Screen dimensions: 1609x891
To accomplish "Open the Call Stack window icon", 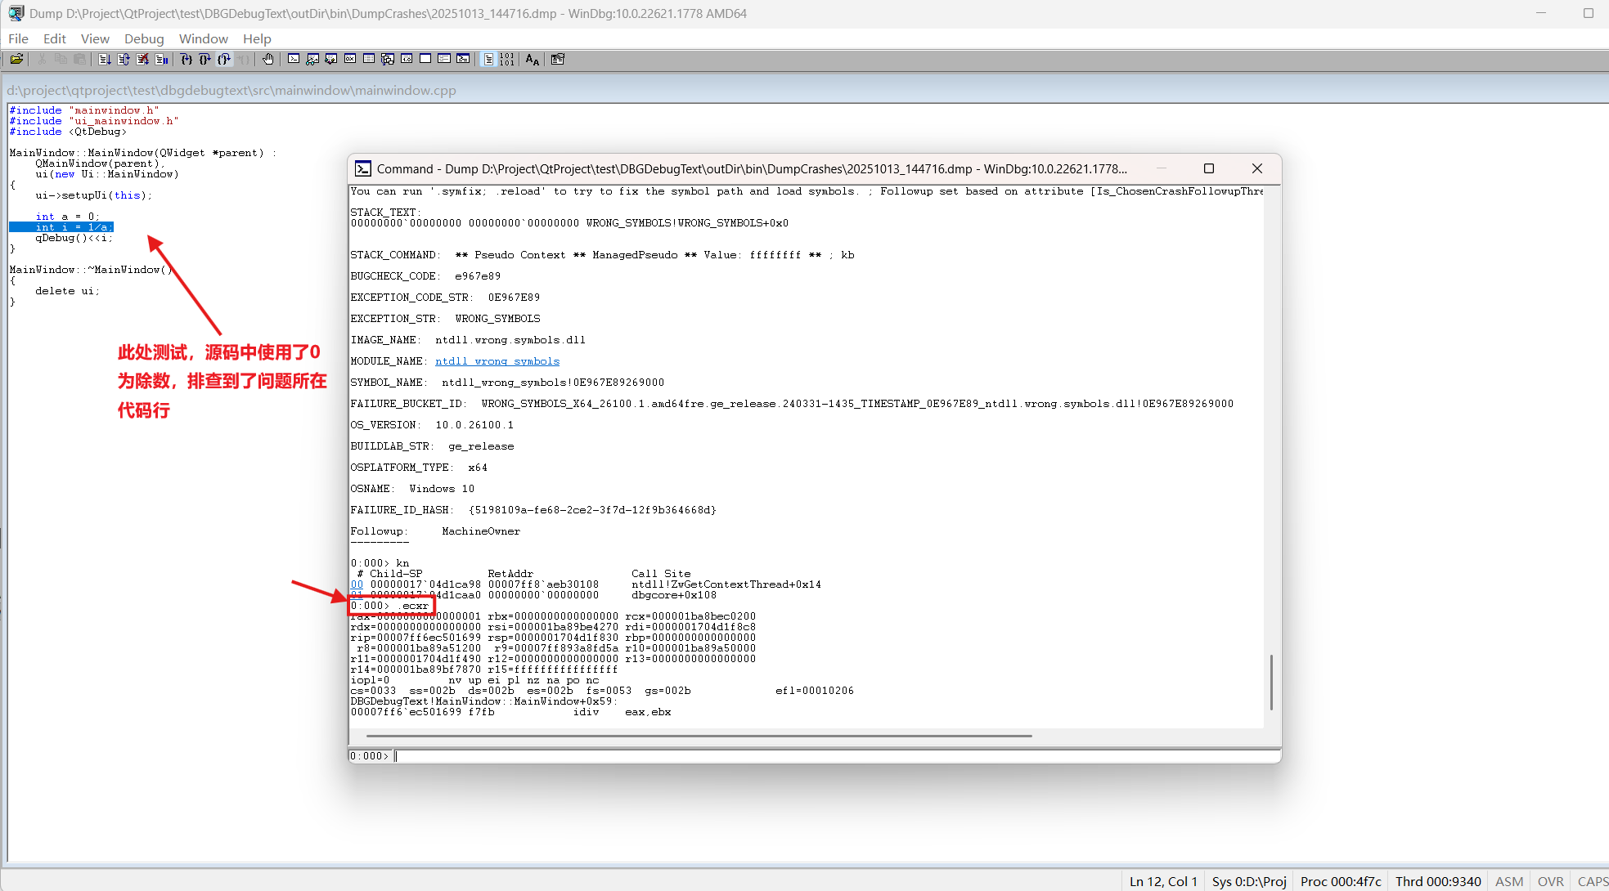I will (x=388, y=59).
